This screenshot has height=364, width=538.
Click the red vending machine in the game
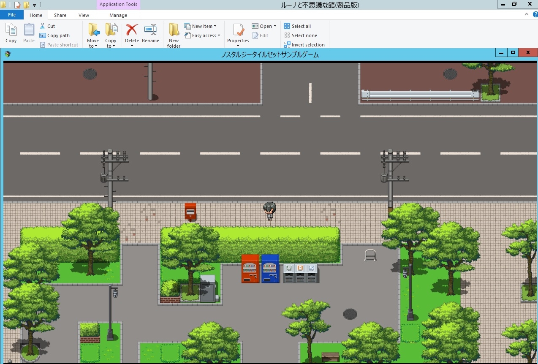coord(250,269)
